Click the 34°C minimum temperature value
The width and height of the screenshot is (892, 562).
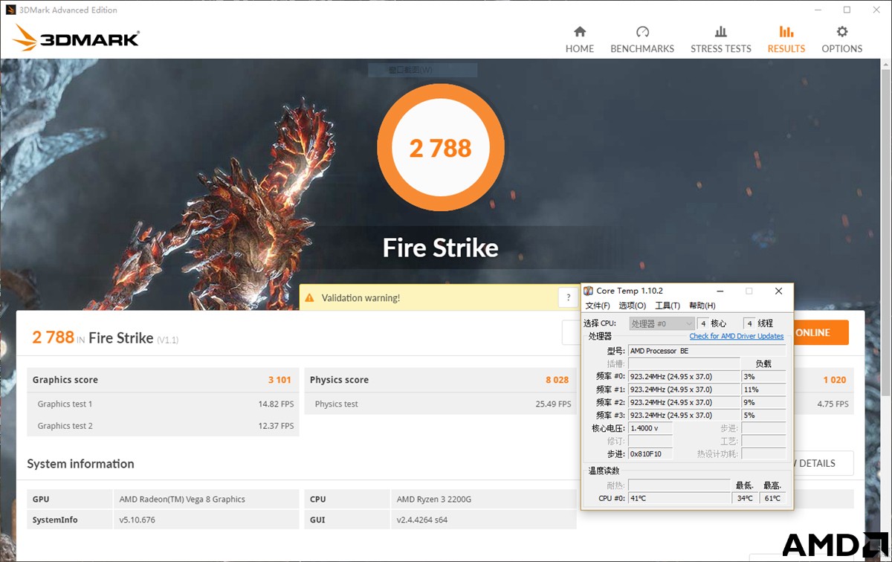coord(745,498)
